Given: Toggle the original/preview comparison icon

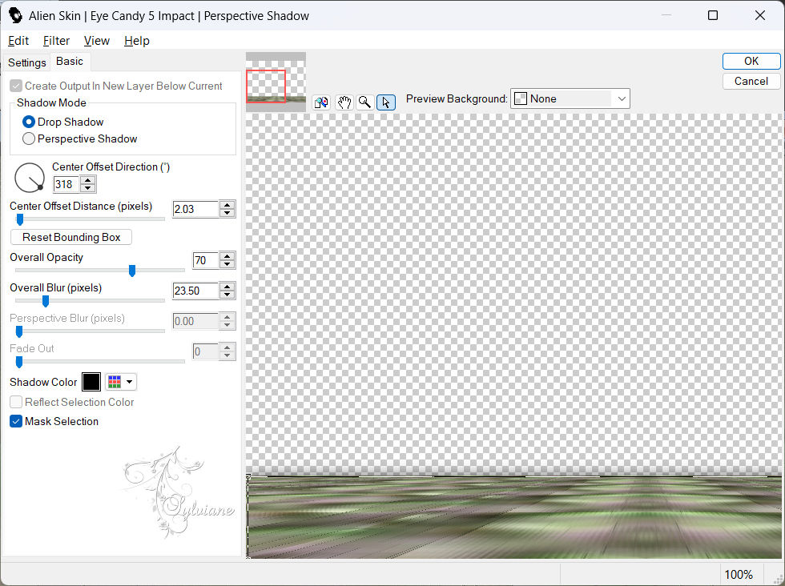Looking at the screenshot, I should (321, 102).
